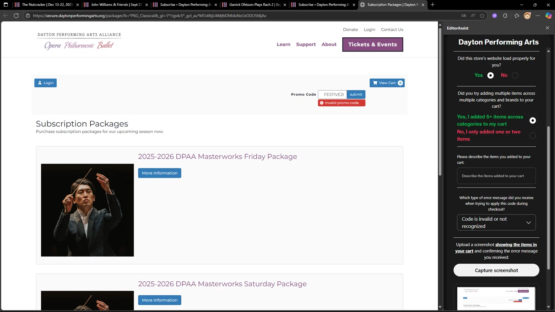This screenshot has width=555, height=312.
Task: Open a new tab with plus icon
Action: pyautogui.click(x=433, y=5)
